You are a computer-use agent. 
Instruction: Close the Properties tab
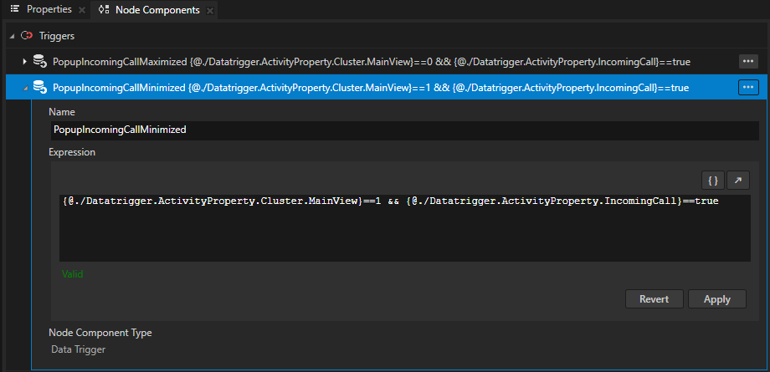pos(81,11)
